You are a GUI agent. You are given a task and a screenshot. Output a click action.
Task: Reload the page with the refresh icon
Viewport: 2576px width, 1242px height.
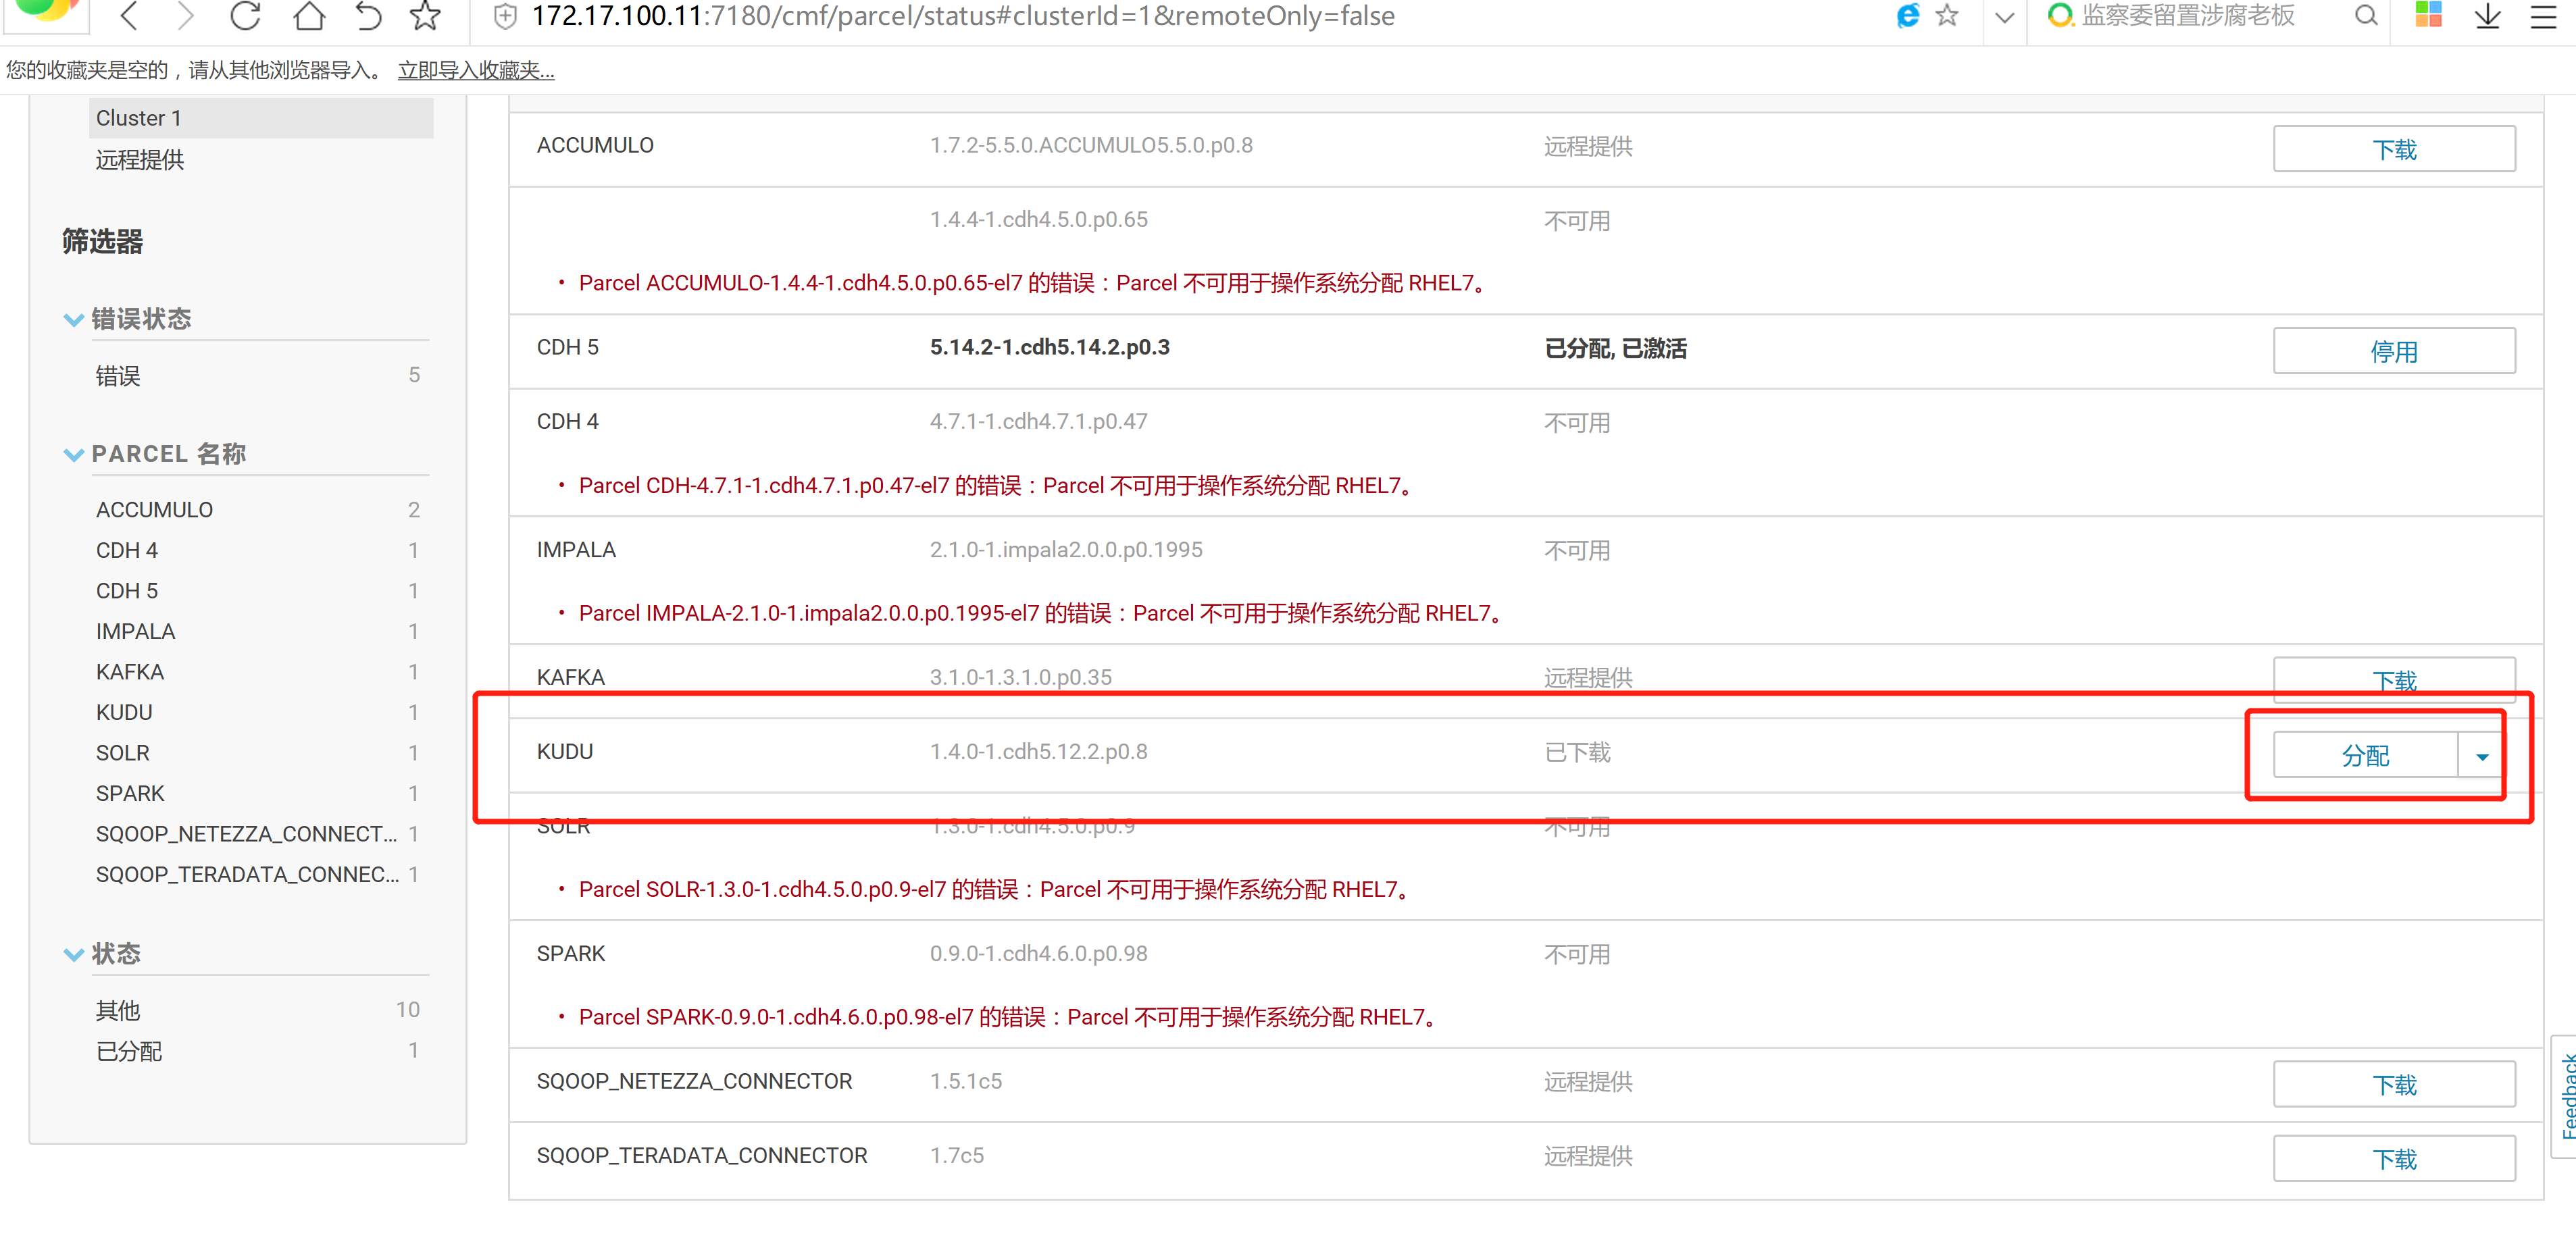click(245, 16)
